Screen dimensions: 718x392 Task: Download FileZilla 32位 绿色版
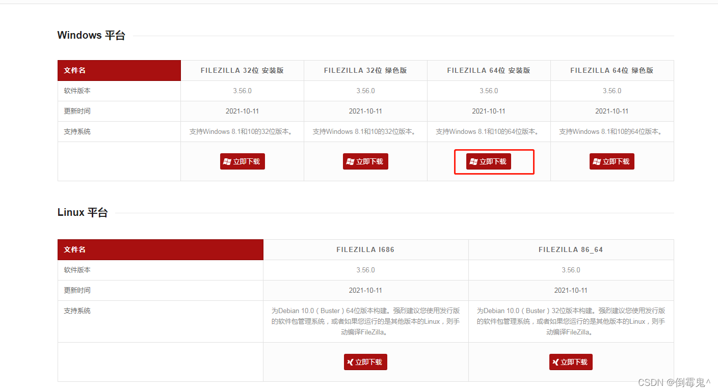point(366,161)
